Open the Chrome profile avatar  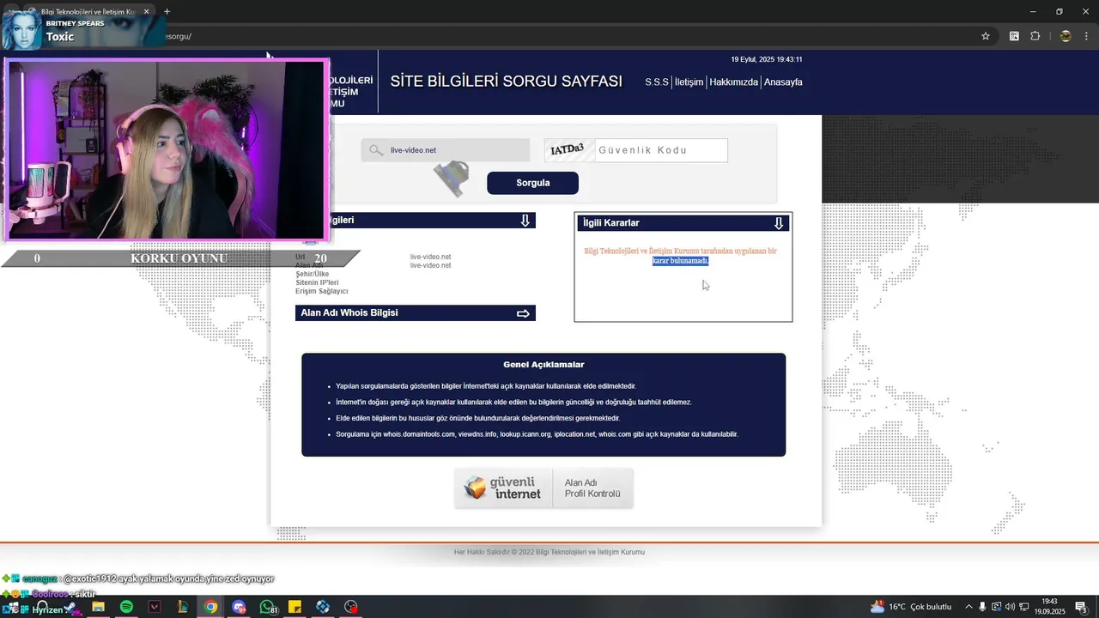(1066, 36)
